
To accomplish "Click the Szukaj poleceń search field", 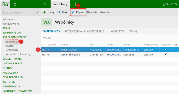I will pos(19,13).
